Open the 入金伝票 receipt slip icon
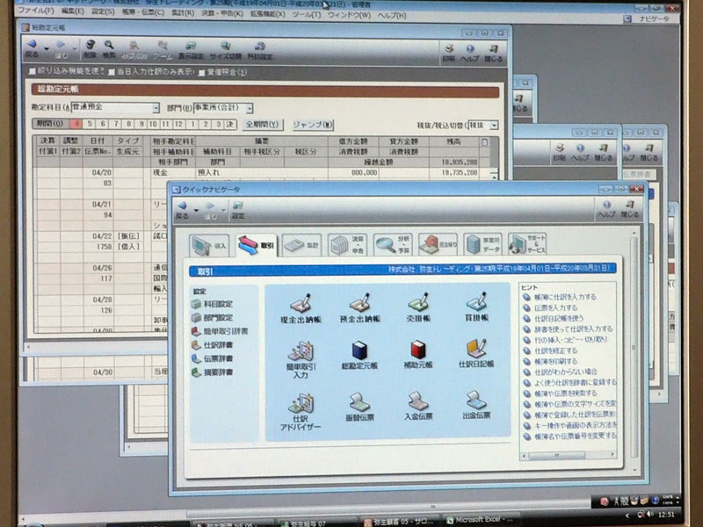This screenshot has width=703, height=527. tap(418, 407)
